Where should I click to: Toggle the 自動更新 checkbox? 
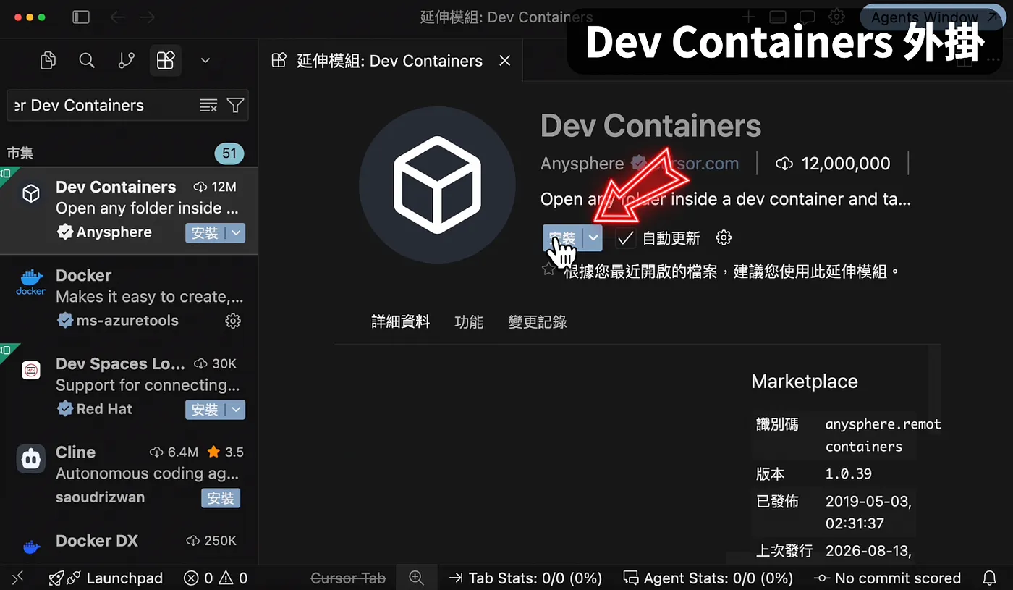tap(626, 238)
